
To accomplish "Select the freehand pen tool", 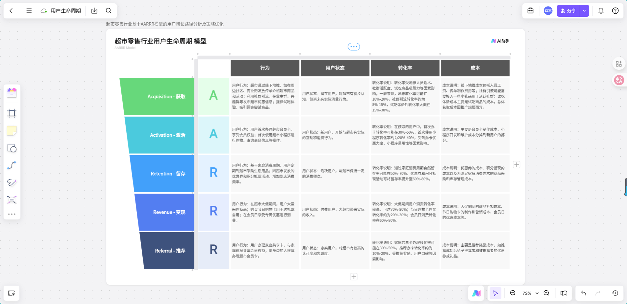I will tap(12, 183).
